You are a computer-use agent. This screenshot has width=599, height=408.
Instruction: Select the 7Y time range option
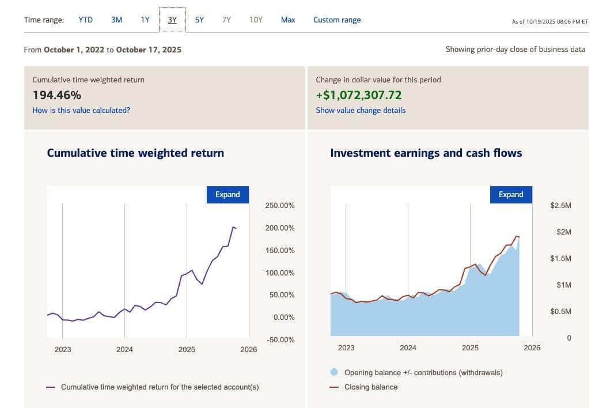tap(226, 20)
